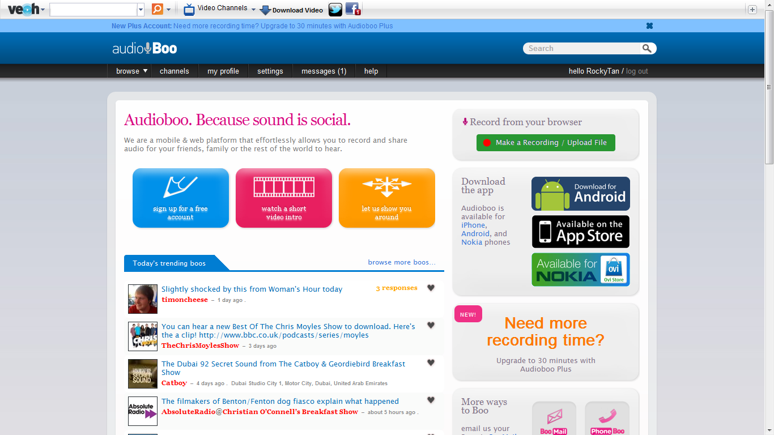Click Upload File in green button
Viewport: 774px width, 435px height.
point(587,143)
